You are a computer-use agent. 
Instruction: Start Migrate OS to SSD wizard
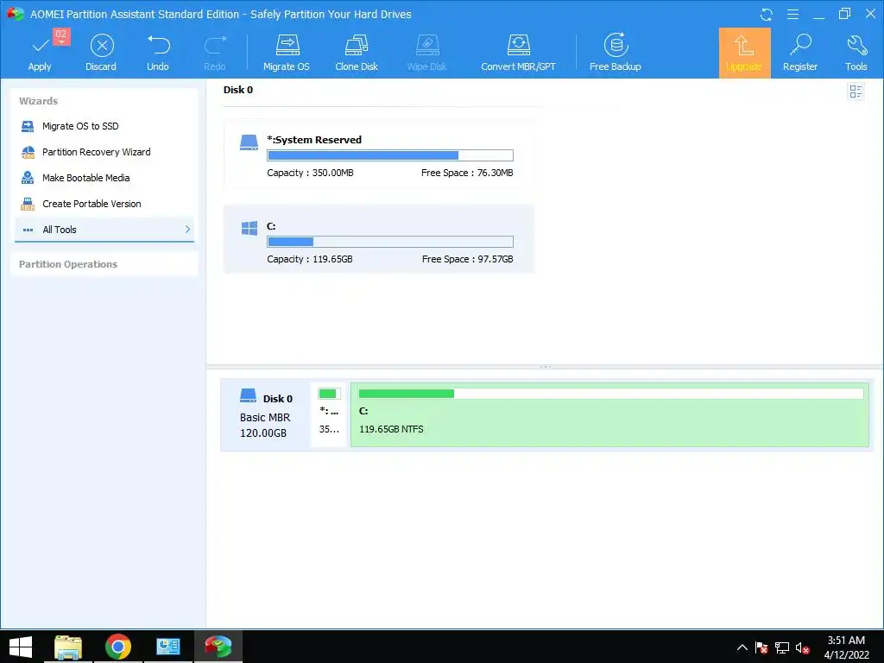[x=80, y=126]
